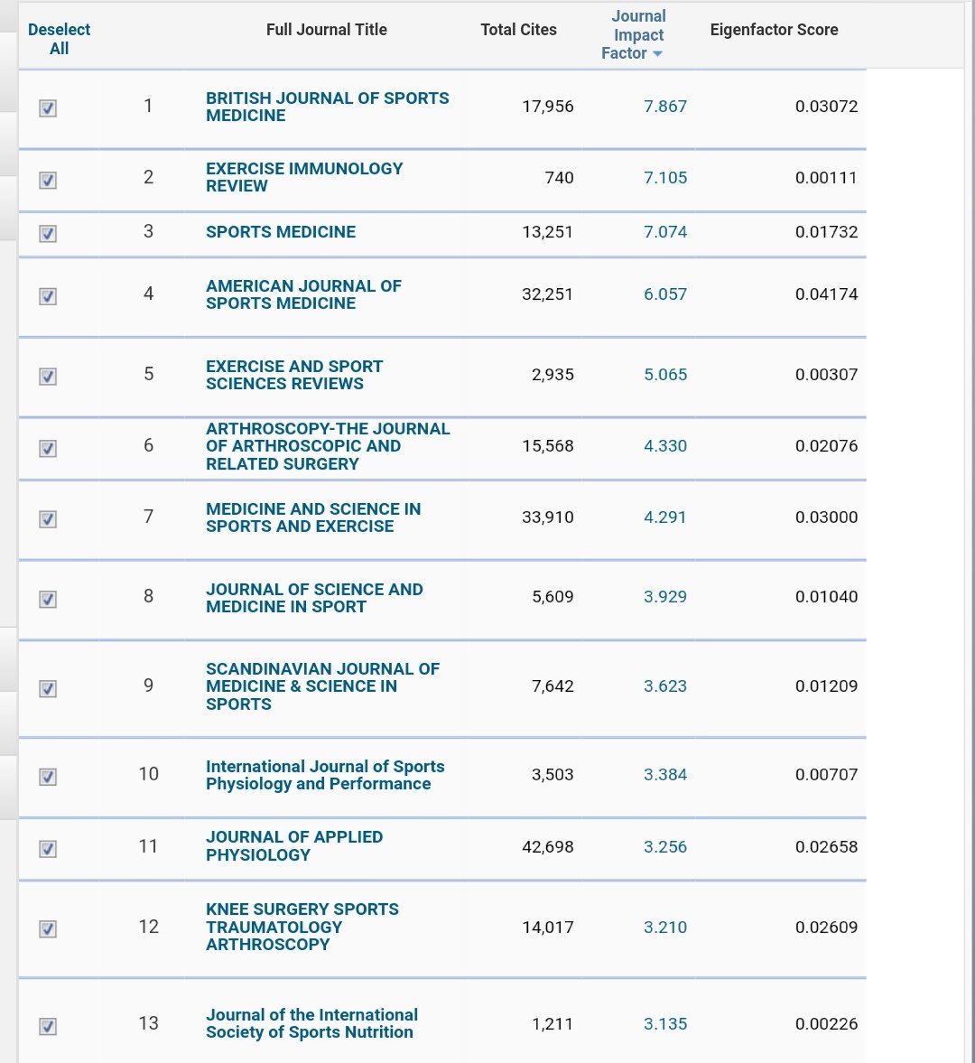
Task: Uncheck the Scandinavian Journal row checkbox
Action: pos(48,689)
